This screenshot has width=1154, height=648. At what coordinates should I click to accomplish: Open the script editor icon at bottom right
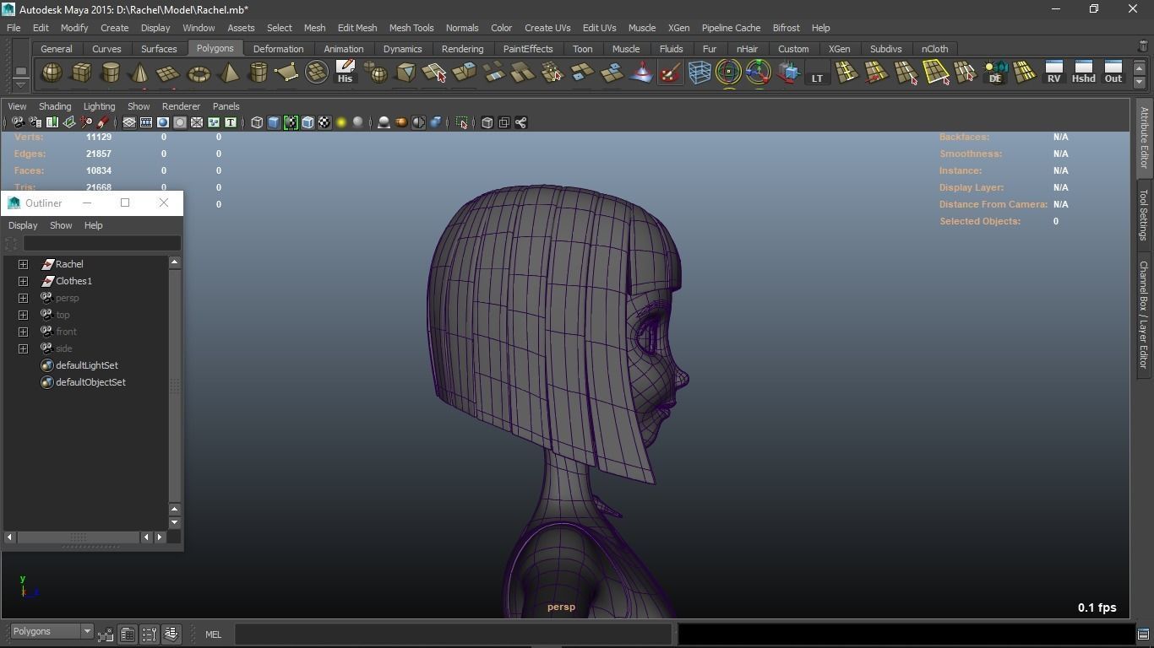1143,634
